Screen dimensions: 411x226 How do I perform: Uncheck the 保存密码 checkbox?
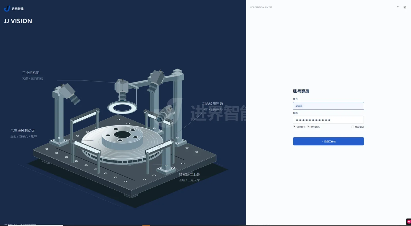(308, 127)
